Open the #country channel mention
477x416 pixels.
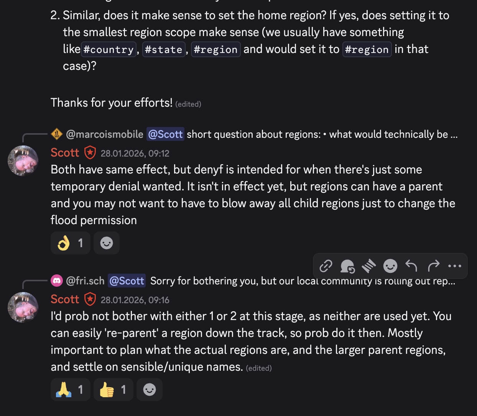[x=109, y=50]
